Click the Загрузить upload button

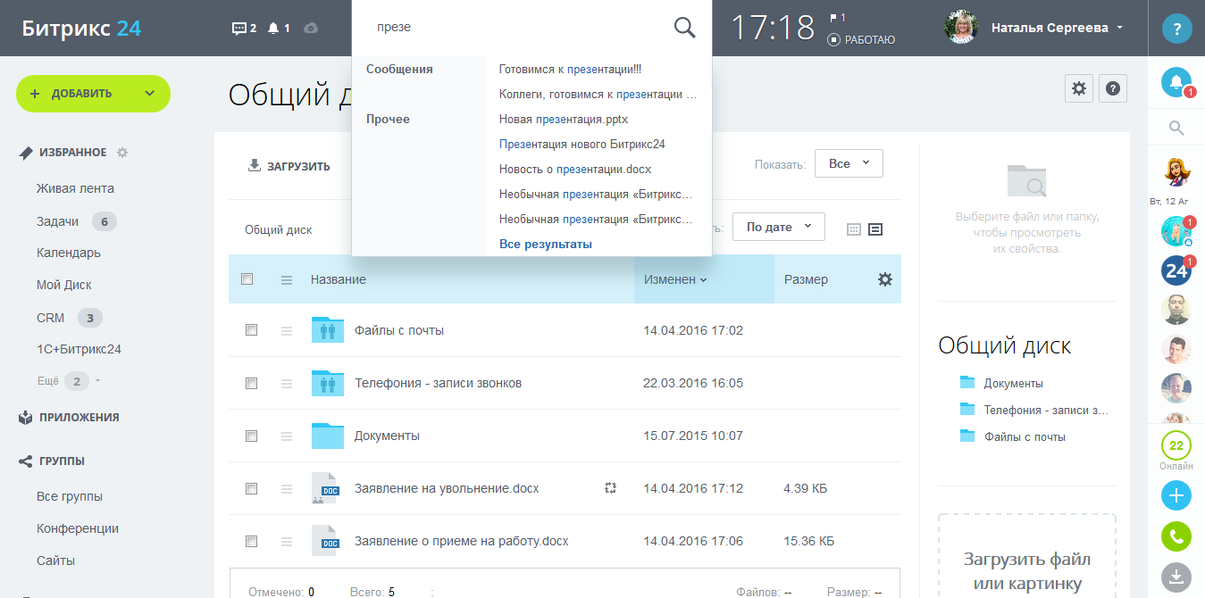click(x=289, y=166)
